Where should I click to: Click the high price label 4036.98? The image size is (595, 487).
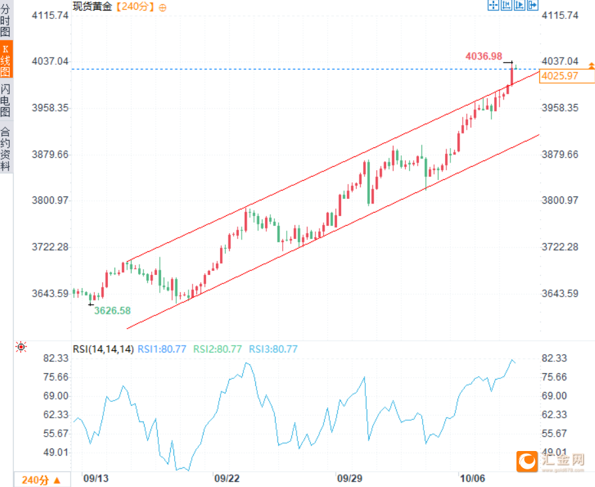484,56
